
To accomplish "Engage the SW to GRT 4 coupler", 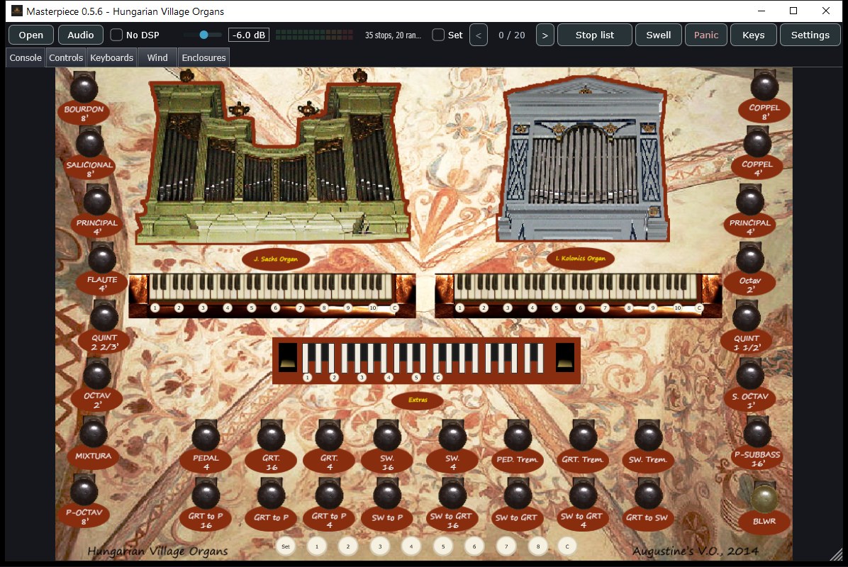I will [582, 494].
